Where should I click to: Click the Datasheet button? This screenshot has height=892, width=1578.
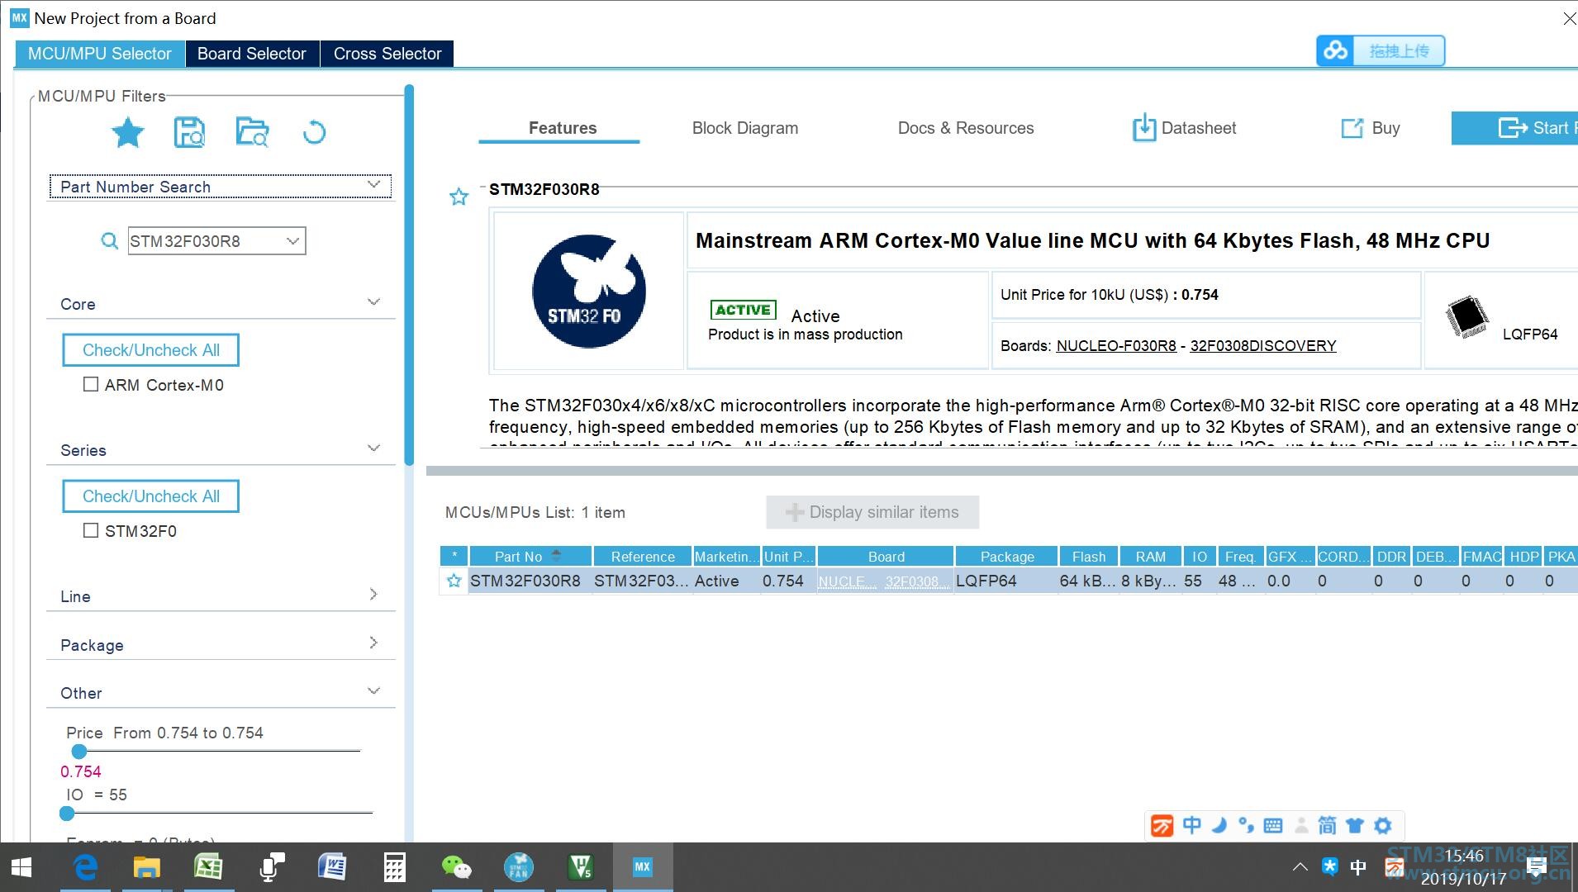(x=1185, y=128)
